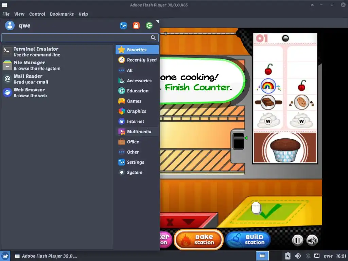Open the Other category
This screenshot has height=261, width=348.
point(137,152)
